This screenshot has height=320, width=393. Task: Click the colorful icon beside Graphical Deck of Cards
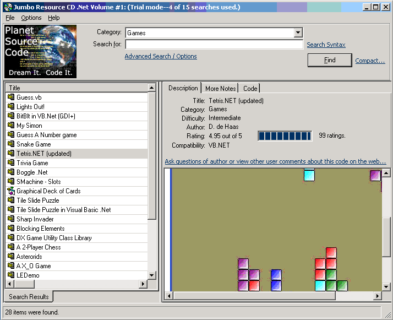11,191
